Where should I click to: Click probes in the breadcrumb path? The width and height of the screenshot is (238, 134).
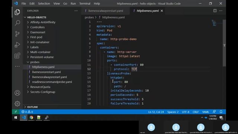click(x=89, y=17)
